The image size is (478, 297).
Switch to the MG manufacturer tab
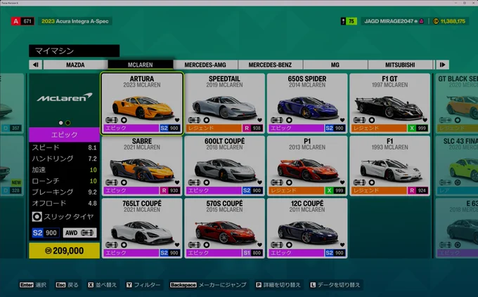click(x=335, y=65)
